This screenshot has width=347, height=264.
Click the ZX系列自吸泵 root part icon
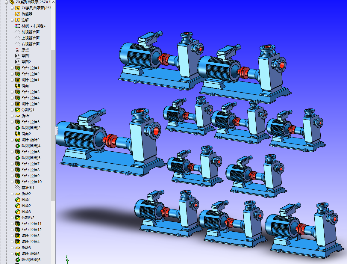click(12, 2)
